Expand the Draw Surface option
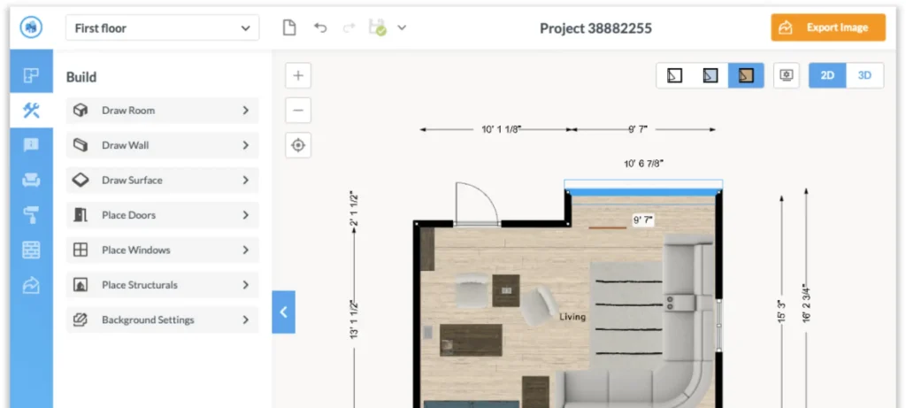The height and width of the screenshot is (408, 906). coord(163,181)
